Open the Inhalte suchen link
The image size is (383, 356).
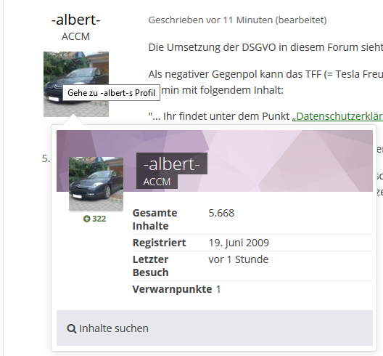coord(107,328)
